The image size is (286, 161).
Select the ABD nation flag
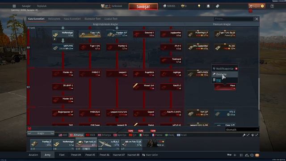63,135
